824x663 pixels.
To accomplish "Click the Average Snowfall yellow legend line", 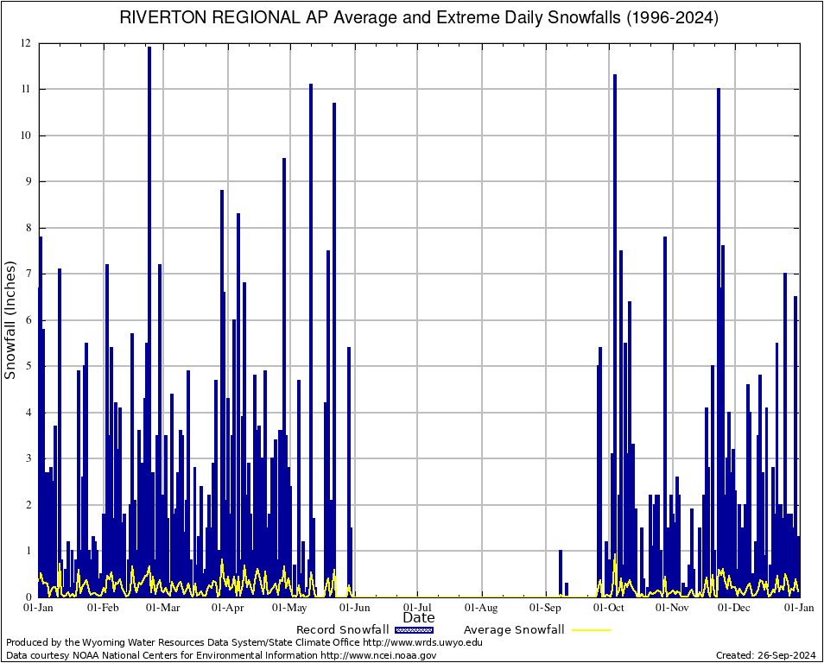I will coord(591,629).
